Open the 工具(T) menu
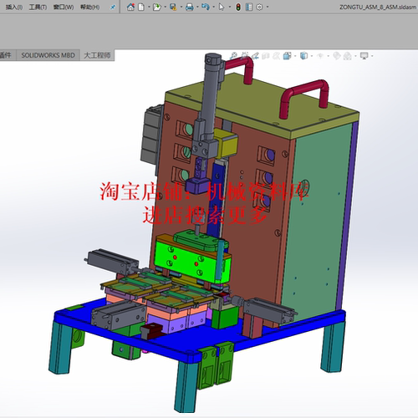This screenshot has height=418, width=418. (x=38, y=8)
